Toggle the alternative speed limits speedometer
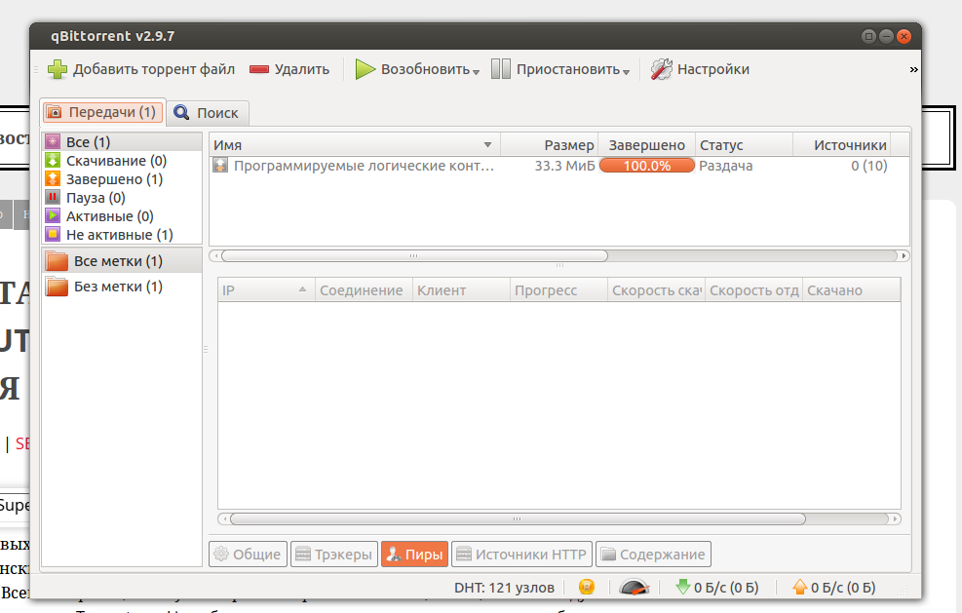962x613 pixels. [x=635, y=588]
